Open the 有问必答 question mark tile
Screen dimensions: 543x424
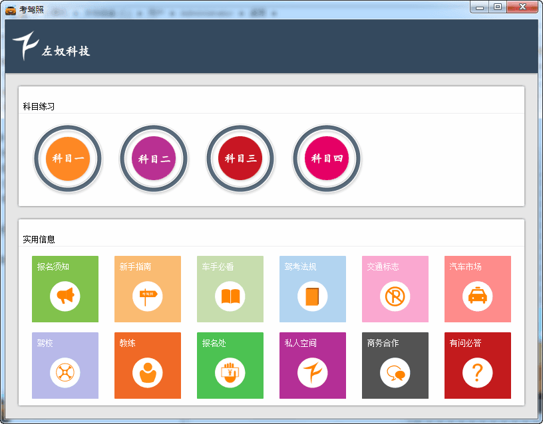coord(478,366)
